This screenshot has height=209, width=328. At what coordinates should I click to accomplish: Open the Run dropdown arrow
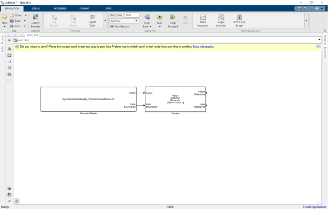(160, 26)
